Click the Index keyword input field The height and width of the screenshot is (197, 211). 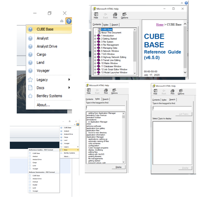coord(105,108)
